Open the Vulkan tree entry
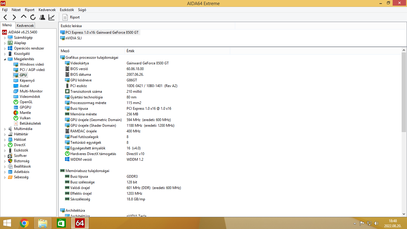This screenshot has height=229, width=407. (x=25, y=118)
